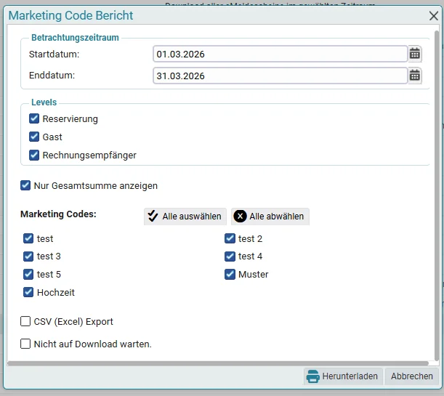Enable CSV (Excel) Export

click(25, 321)
